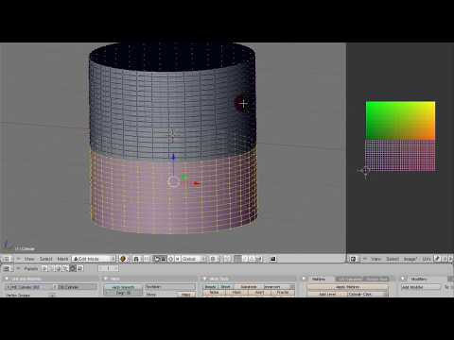This screenshot has height=340, width=454.
Task: Select the Object context icon
Action: pos(65,268)
